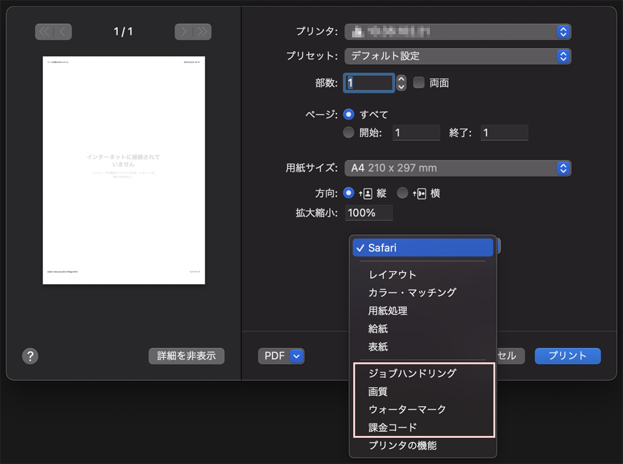Screen dimensions: 623x464
Task: Click the copies stepper arrows
Action: (x=401, y=83)
